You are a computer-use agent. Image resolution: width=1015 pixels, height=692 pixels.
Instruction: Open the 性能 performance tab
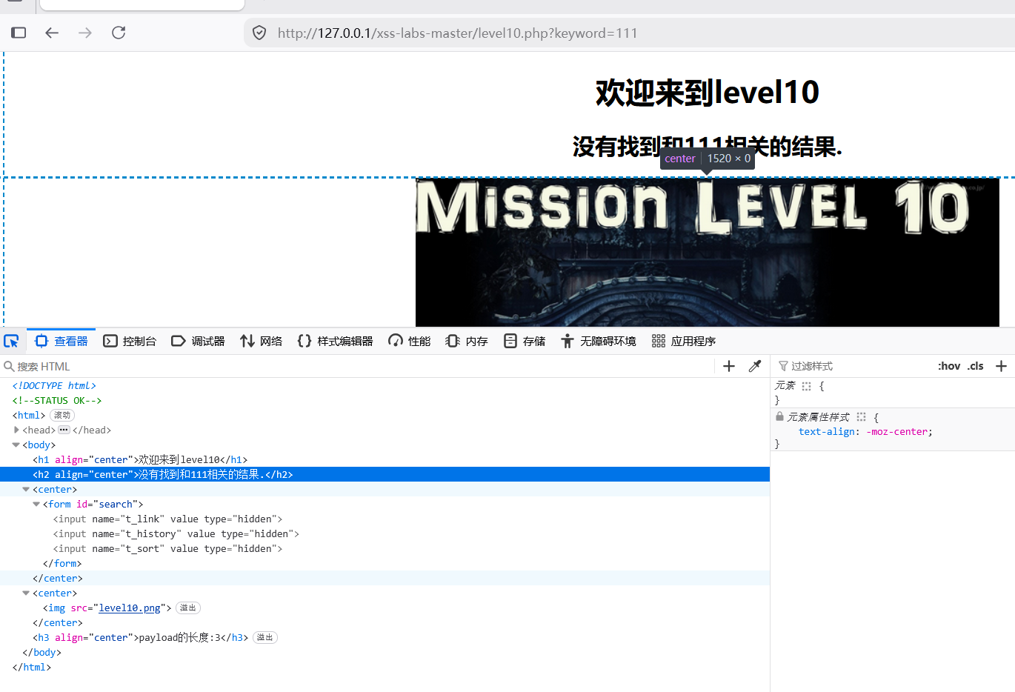click(x=410, y=341)
